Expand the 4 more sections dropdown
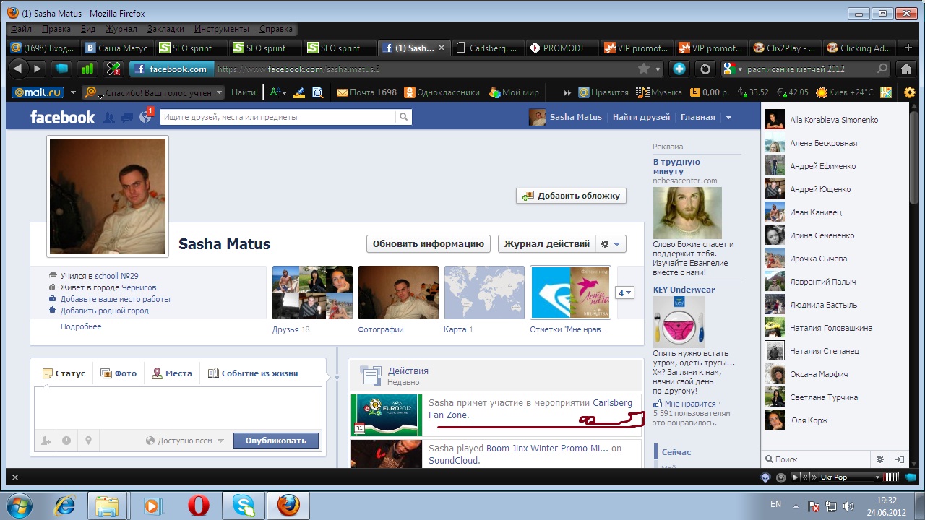 [624, 292]
